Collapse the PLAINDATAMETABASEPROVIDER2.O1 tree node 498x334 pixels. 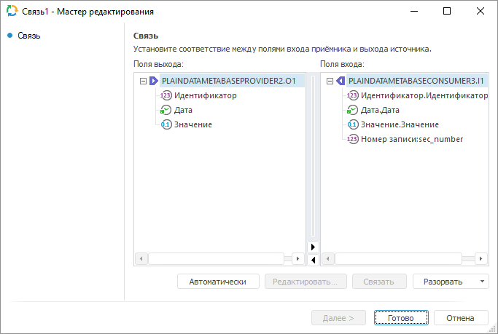(143, 81)
